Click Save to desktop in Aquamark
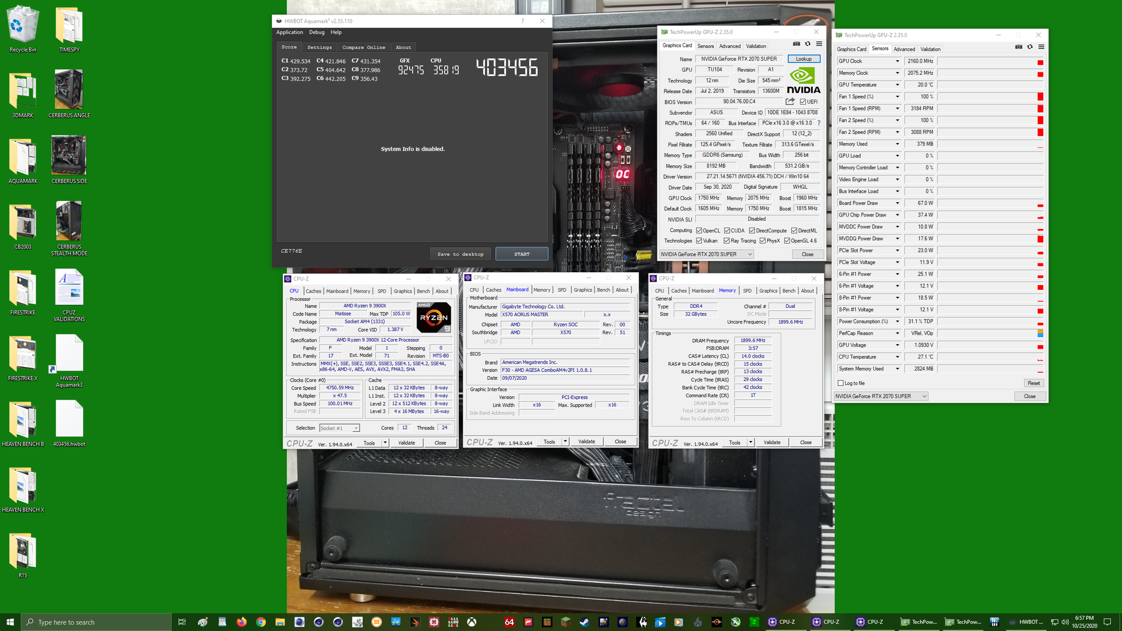The width and height of the screenshot is (1122, 631). 460,254
